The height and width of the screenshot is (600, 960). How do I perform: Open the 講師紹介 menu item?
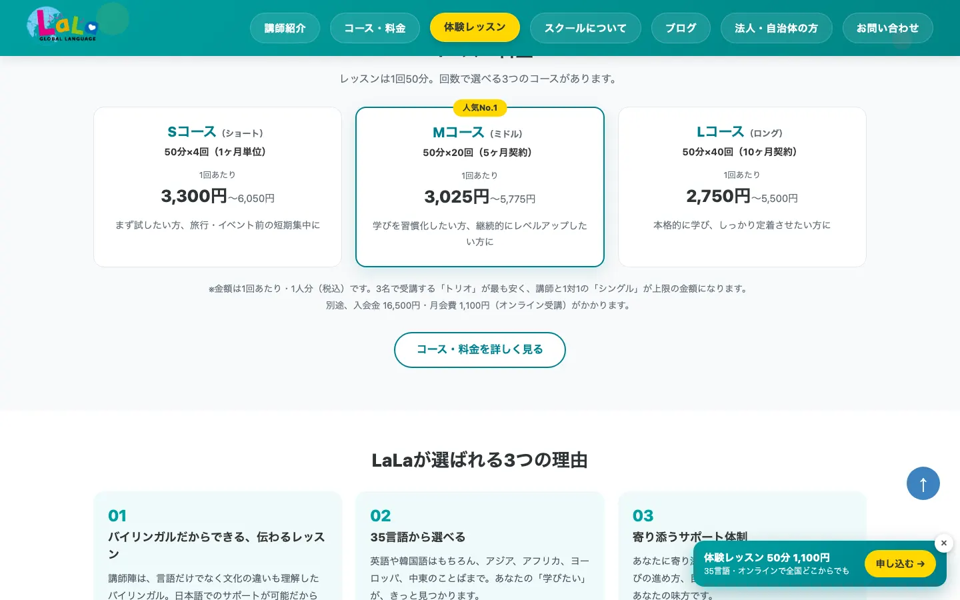[x=285, y=28]
